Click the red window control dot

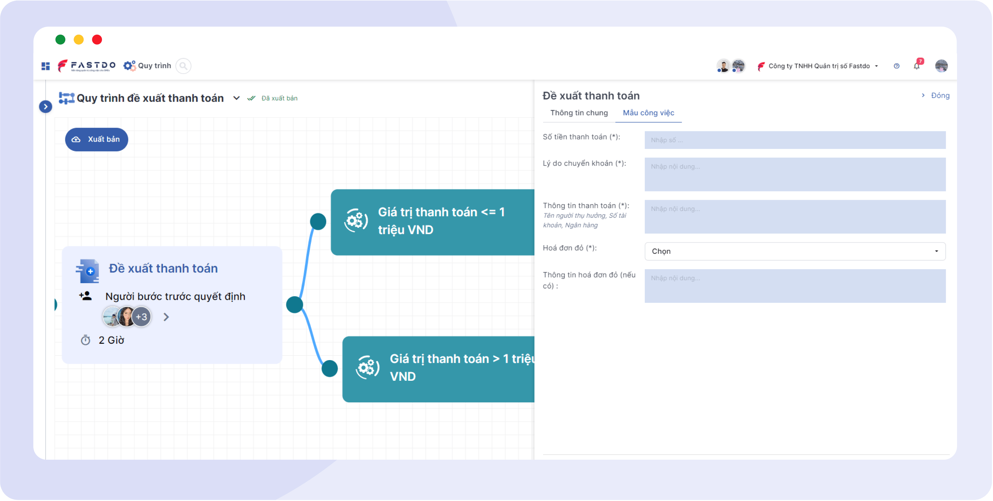click(97, 40)
